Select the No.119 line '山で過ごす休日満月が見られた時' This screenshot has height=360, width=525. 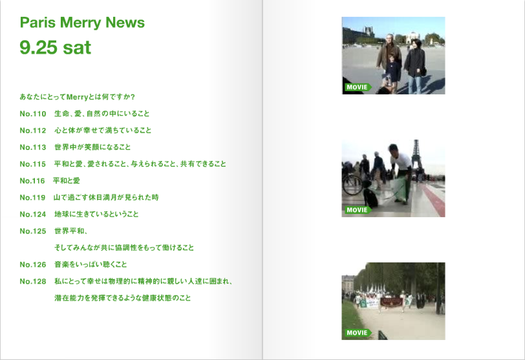coord(89,198)
